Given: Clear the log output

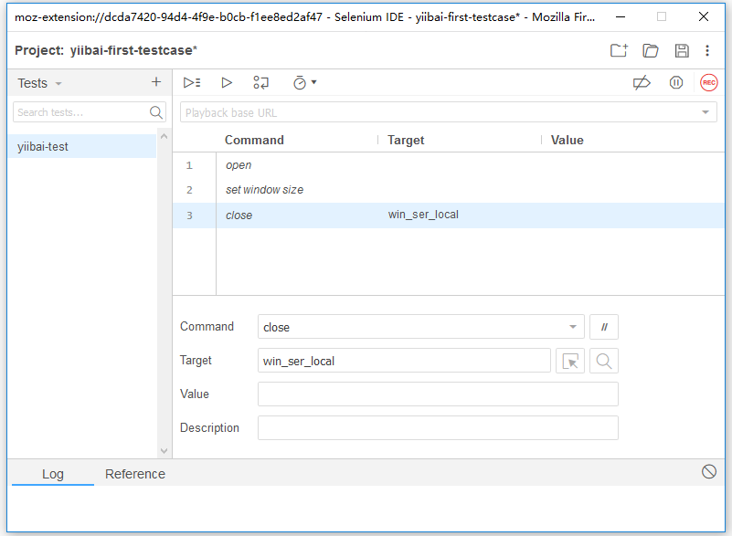Looking at the screenshot, I should (709, 471).
